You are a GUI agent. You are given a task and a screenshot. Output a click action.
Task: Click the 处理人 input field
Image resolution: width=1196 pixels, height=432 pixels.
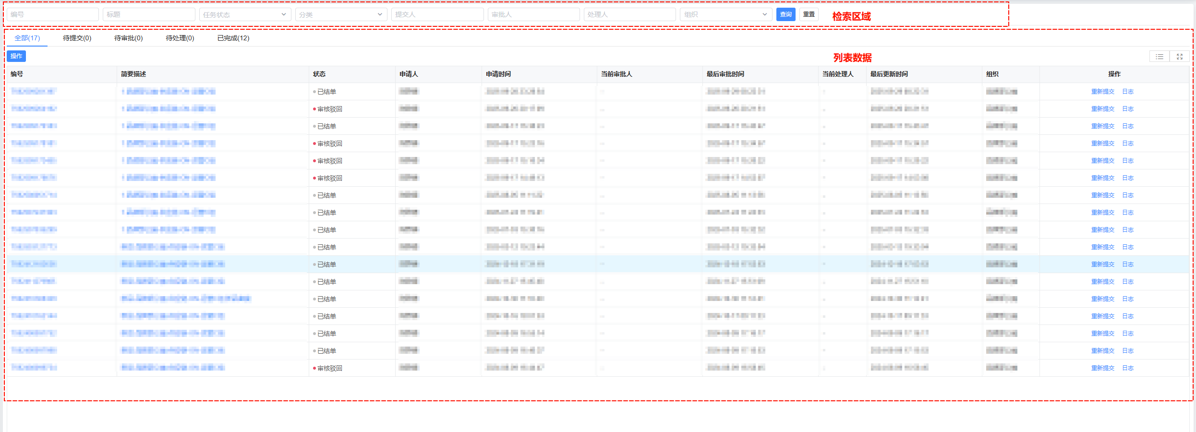(629, 14)
